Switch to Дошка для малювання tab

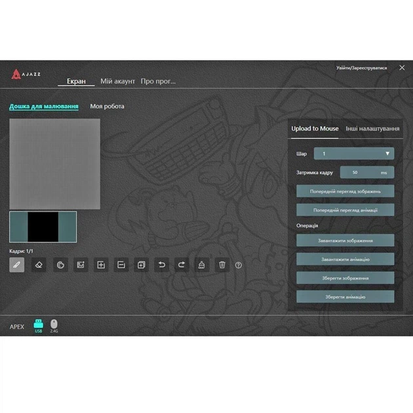coord(44,106)
